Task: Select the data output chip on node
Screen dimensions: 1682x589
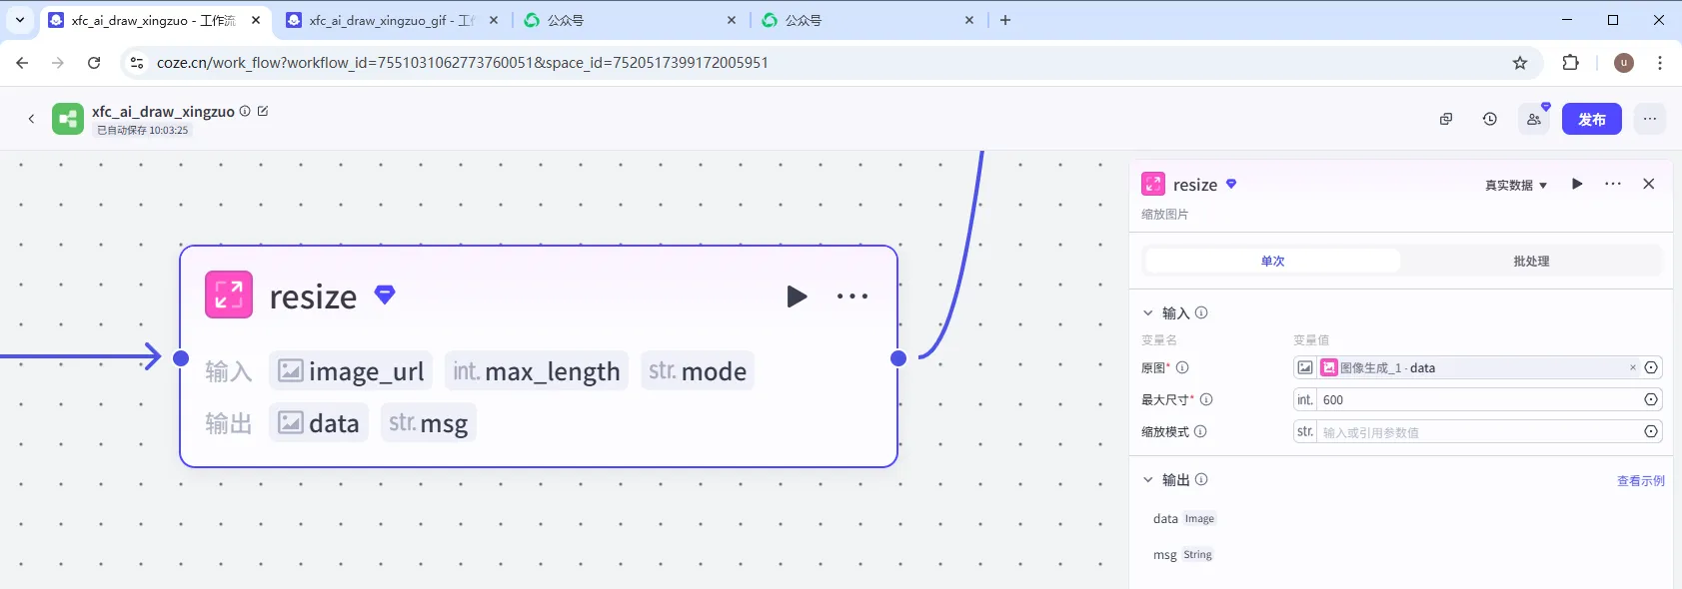Action: pos(319,423)
